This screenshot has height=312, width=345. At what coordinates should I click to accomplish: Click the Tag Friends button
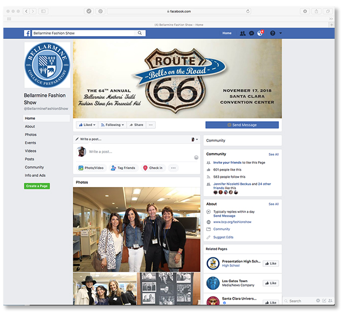click(x=123, y=168)
